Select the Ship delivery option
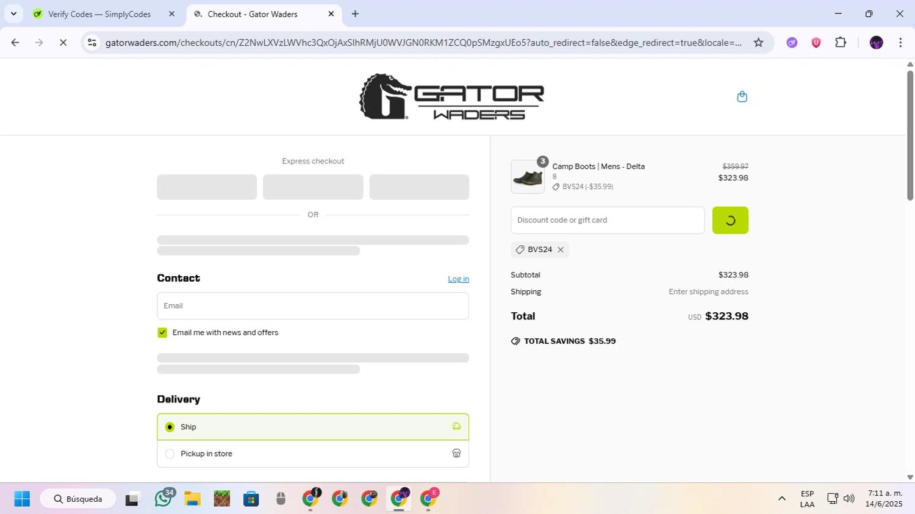 point(313,427)
